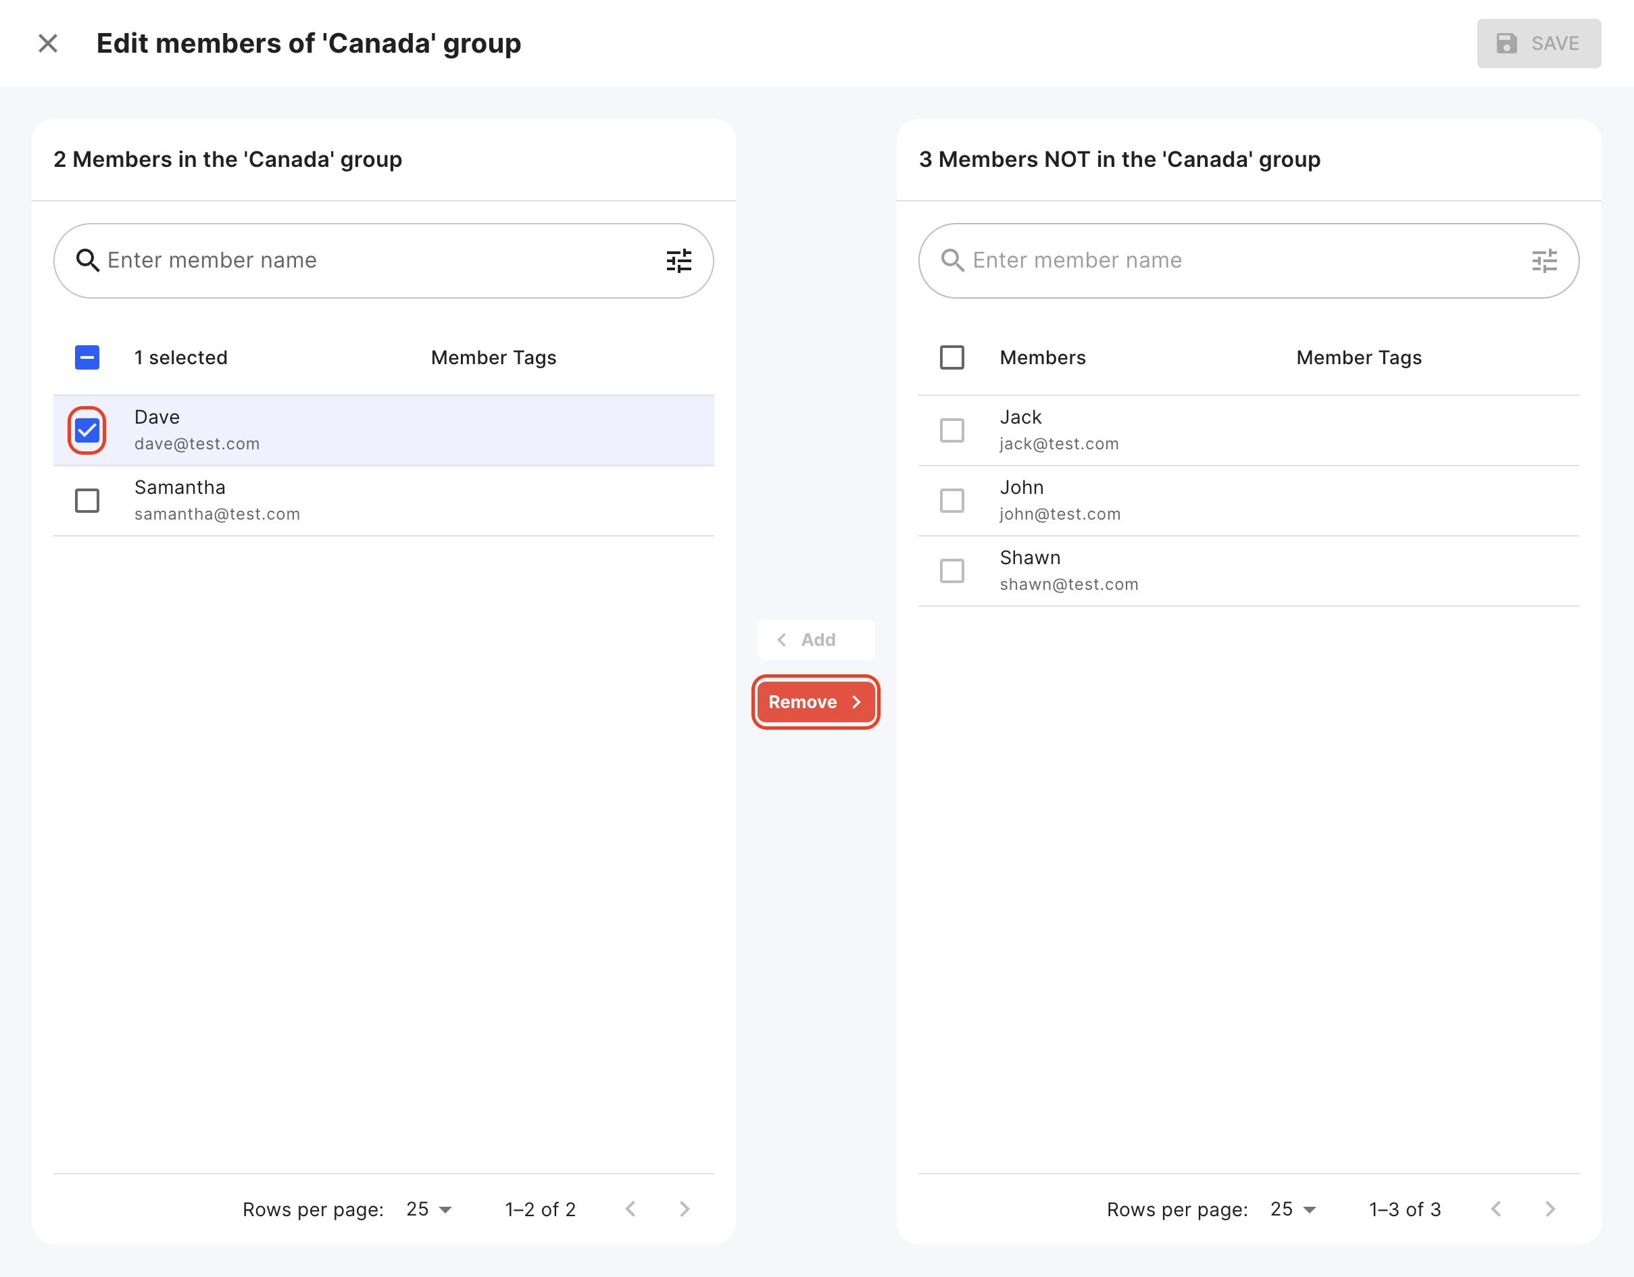This screenshot has width=1634, height=1277.
Task: Click the '1–3 of 3' pagination text
Action: click(x=1405, y=1209)
